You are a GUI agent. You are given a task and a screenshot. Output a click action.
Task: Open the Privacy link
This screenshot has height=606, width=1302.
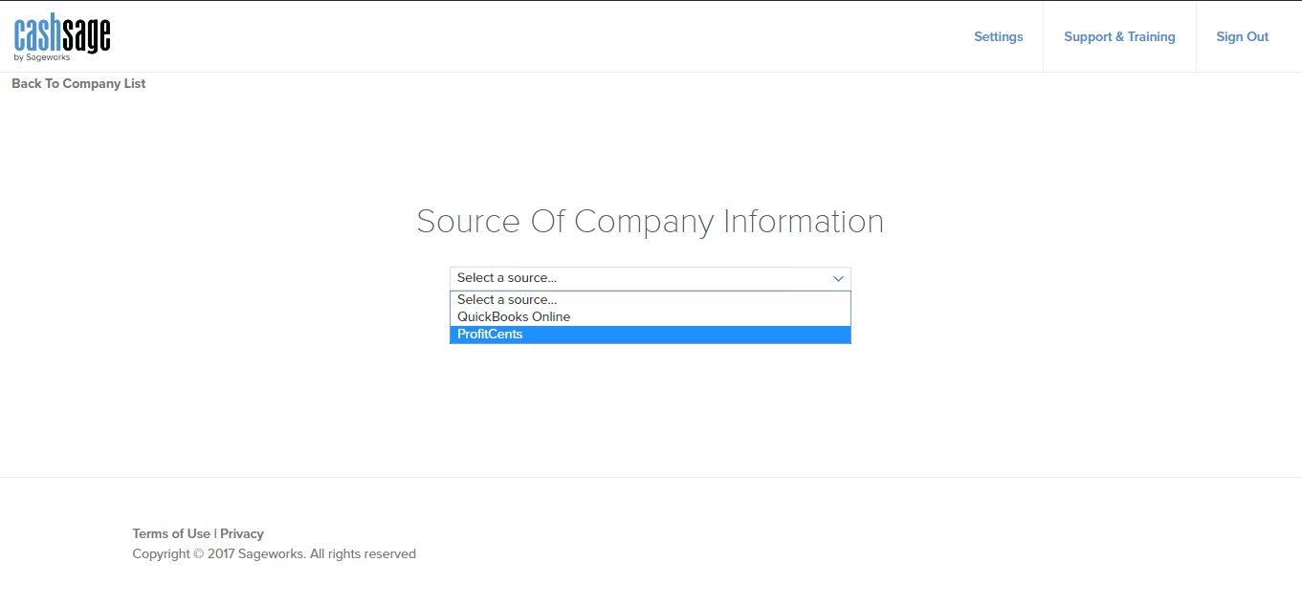pyautogui.click(x=242, y=533)
